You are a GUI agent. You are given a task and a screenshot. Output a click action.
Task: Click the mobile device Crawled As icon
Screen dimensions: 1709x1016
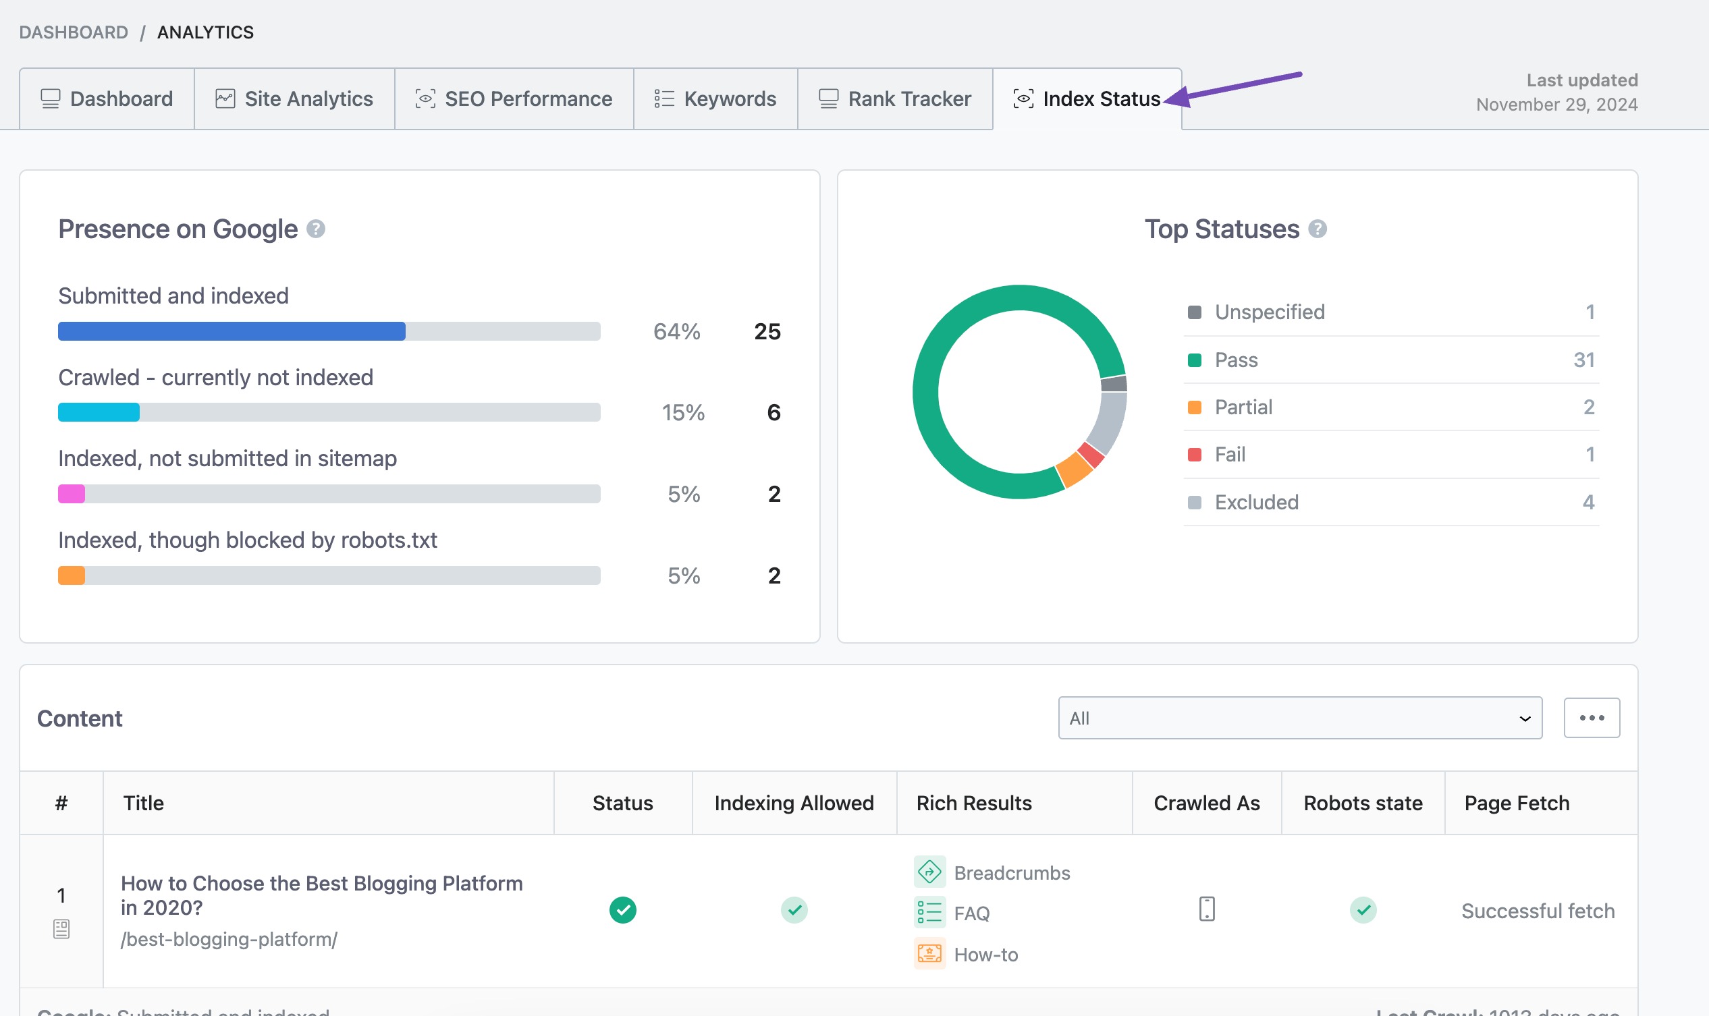[1207, 910]
